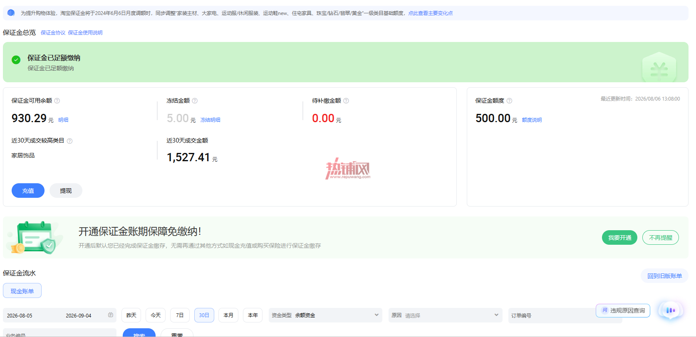696x337 pixels.
Task: Select the 30日 quick range filter
Action: coord(204,315)
